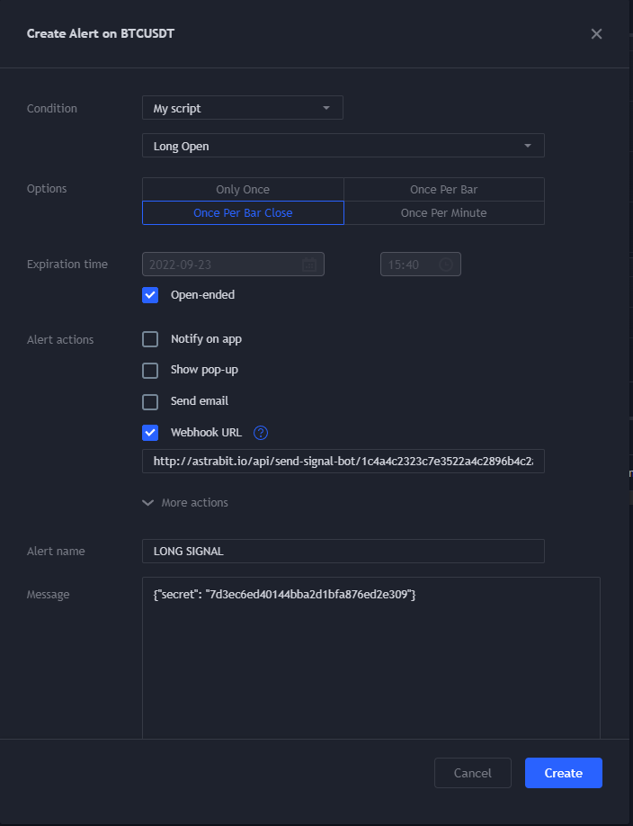Expand the More actions section

[184, 502]
